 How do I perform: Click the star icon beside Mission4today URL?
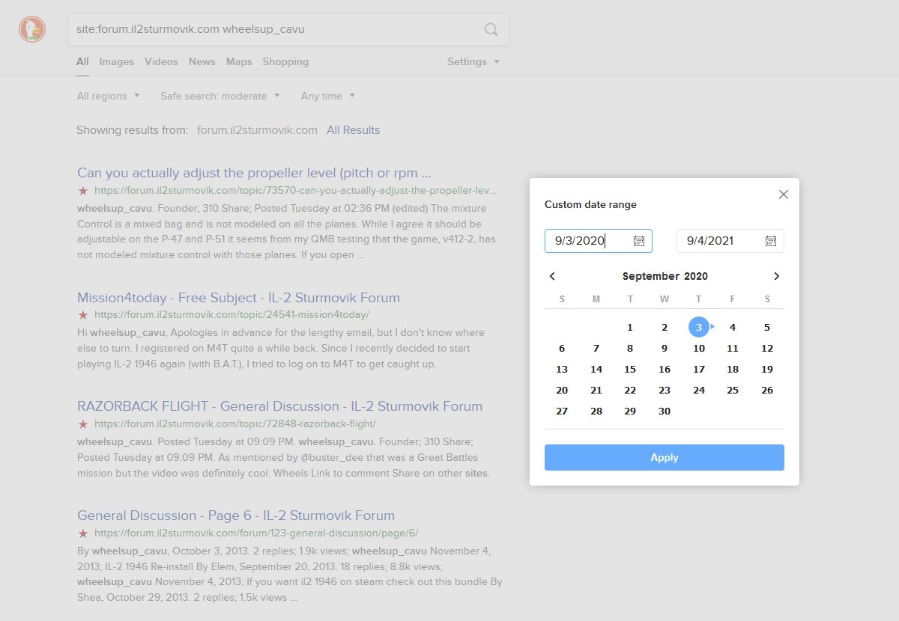[x=83, y=315]
